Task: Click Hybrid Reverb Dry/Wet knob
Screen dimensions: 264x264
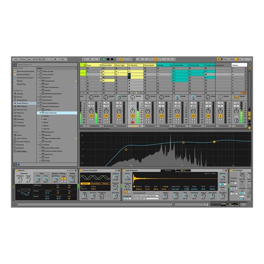Action: (x=223, y=195)
